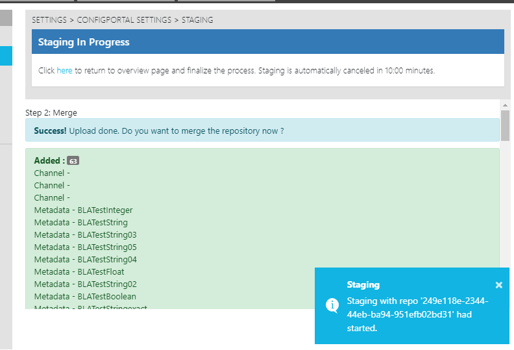Click the blue highlighted sidebar item
Image resolution: width=514 pixels, height=350 pixels.
tap(6, 56)
